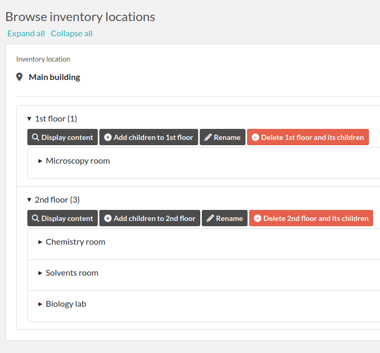
Task: Click the map pin icon beside Main building
Action: [x=19, y=77]
